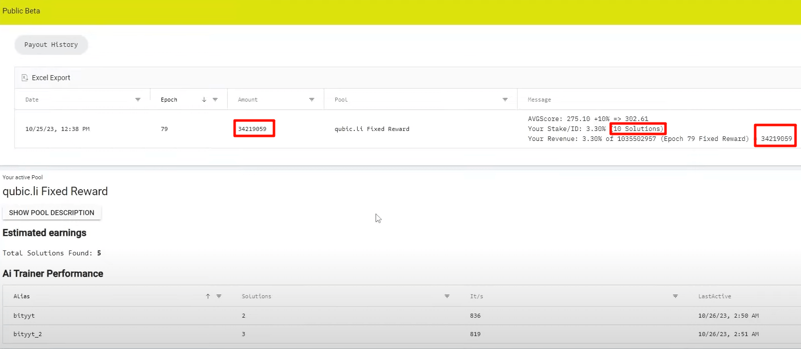Viewport: 801px width, 349px height.
Task: Open the Amount column filter menu
Action: [312, 100]
